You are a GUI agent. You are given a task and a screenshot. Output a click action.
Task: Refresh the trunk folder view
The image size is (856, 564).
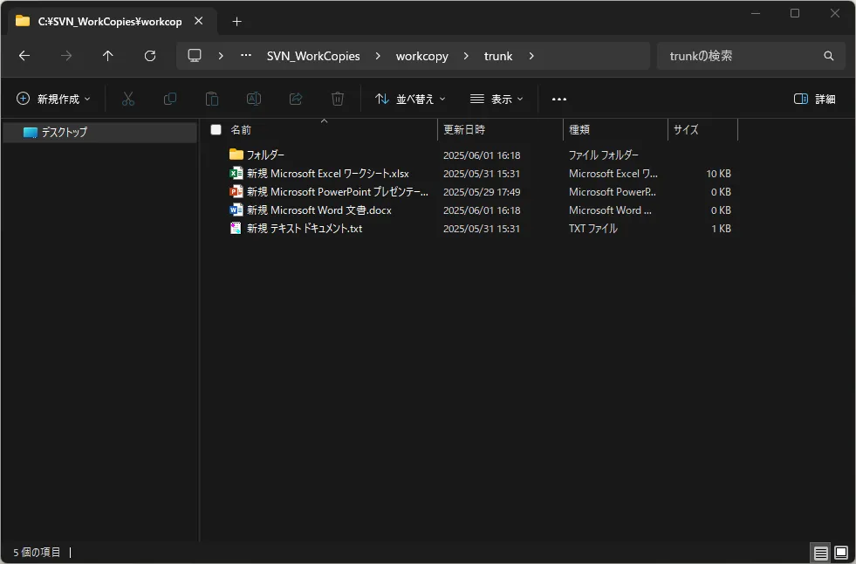pyautogui.click(x=150, y=56)
